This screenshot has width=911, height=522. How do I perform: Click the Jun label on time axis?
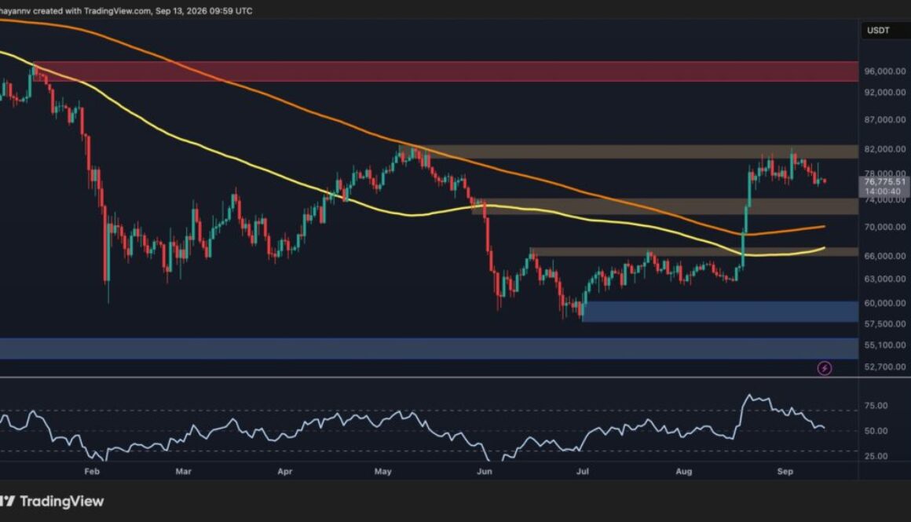485,471
